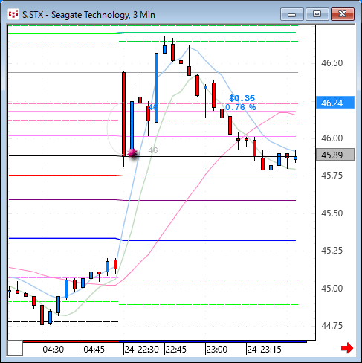Click the 46.50 price axis value

pyautogui.click(x=332, y=63)
